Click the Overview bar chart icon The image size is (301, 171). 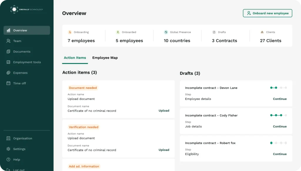click(x=9, y=30)
